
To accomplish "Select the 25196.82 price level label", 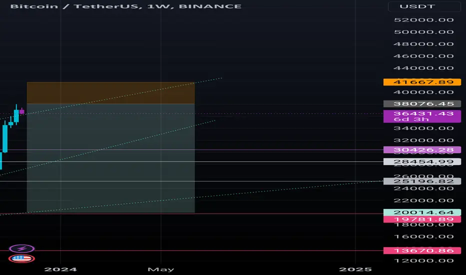I will pos(419,181).
